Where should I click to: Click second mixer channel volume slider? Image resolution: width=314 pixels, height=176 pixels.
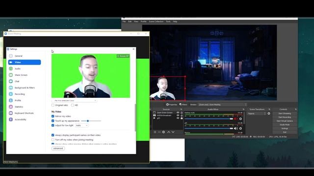click(209, 129)
